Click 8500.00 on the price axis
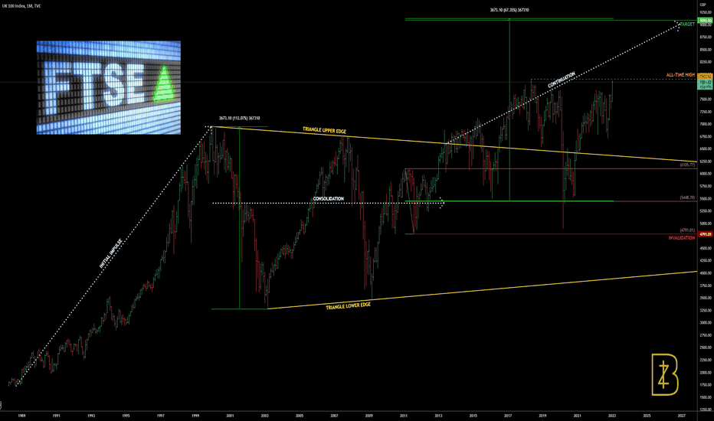The image size is (714, 421). [706, 50]
